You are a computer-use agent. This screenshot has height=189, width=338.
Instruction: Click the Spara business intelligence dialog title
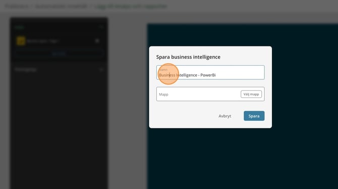tap(188, 57)
